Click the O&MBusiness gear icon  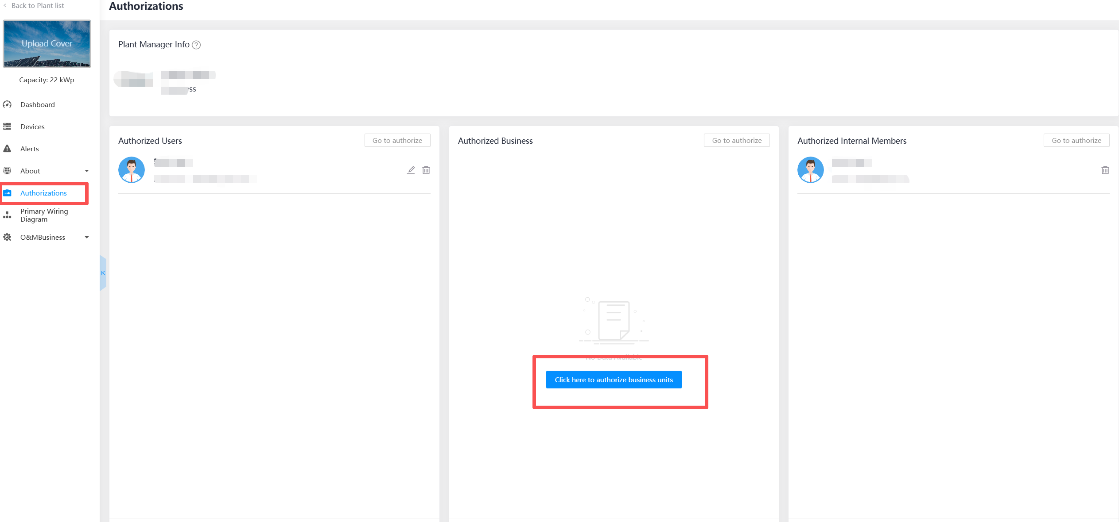[7, 237]
